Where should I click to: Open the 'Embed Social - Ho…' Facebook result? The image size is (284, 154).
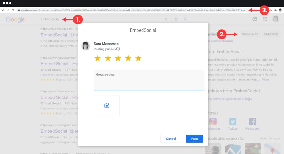(59, 64)
